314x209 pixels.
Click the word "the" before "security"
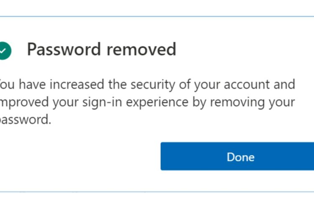coord(118,84)
